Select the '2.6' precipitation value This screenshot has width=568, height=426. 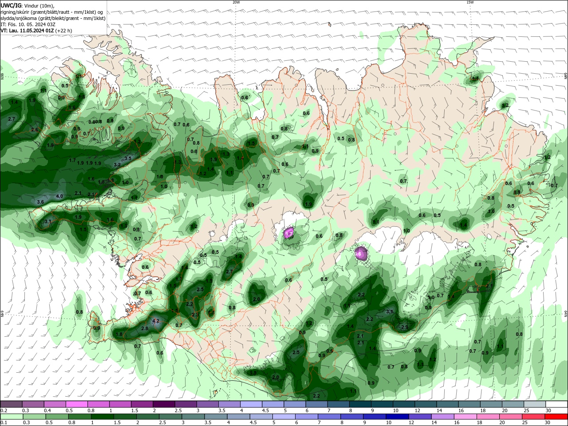[35, 130]
